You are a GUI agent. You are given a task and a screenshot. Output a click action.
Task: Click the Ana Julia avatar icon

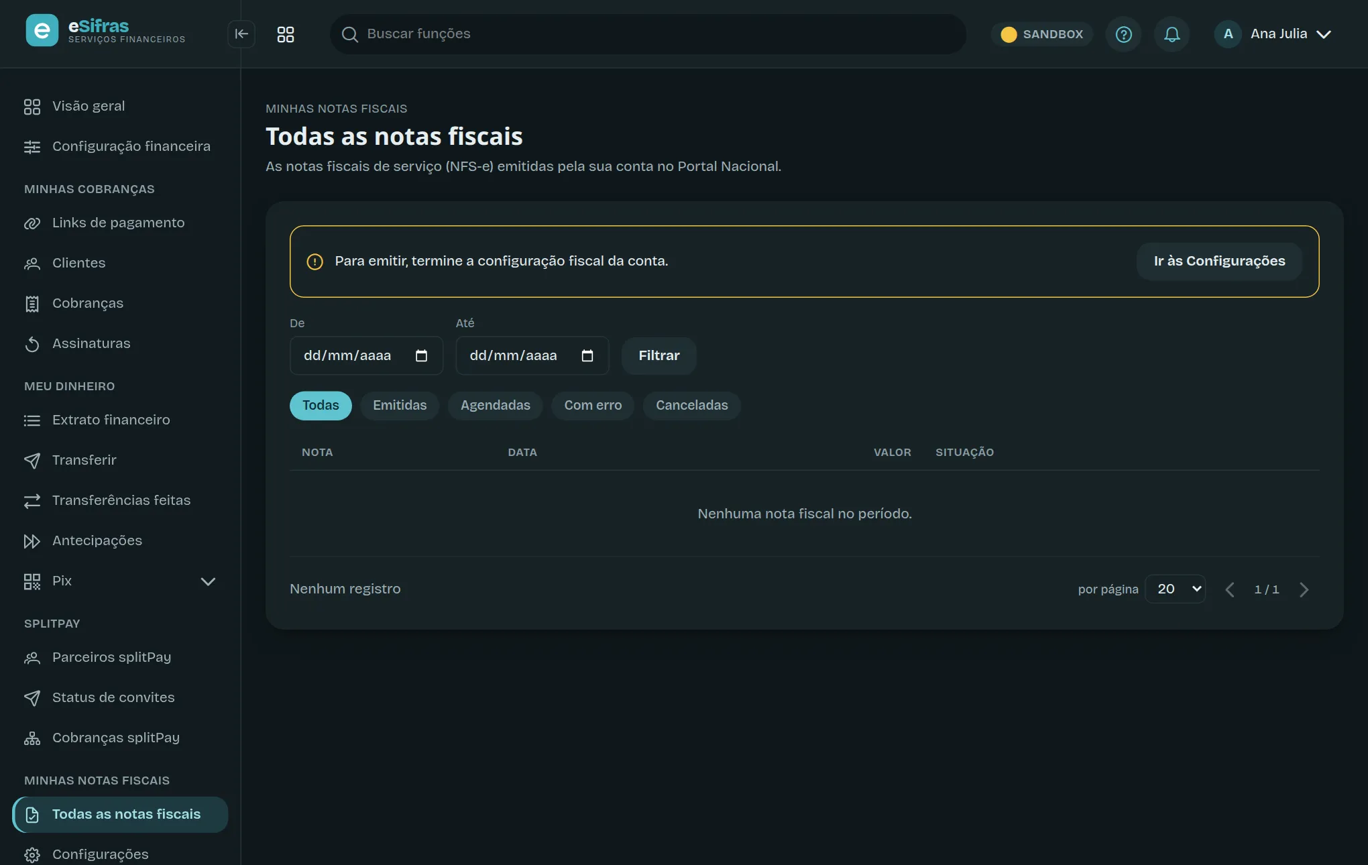tap(1229, 34)
